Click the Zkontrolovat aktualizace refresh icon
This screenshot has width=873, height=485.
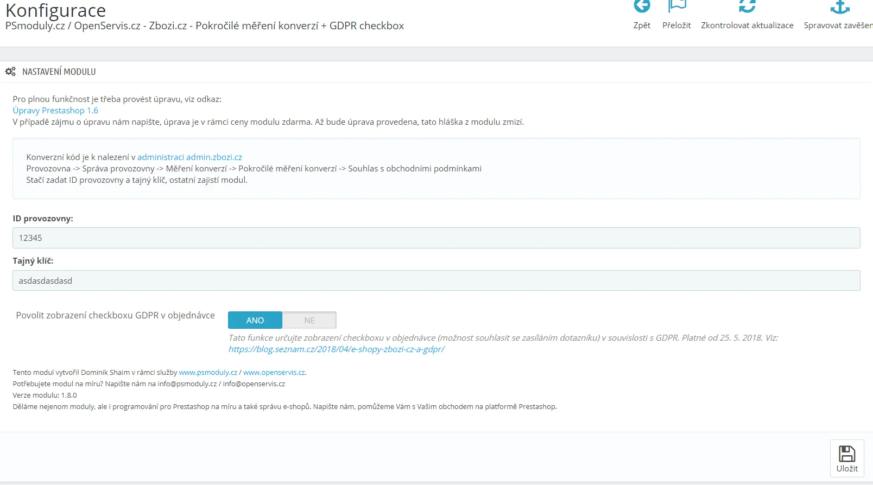click(x=747, y=7)
